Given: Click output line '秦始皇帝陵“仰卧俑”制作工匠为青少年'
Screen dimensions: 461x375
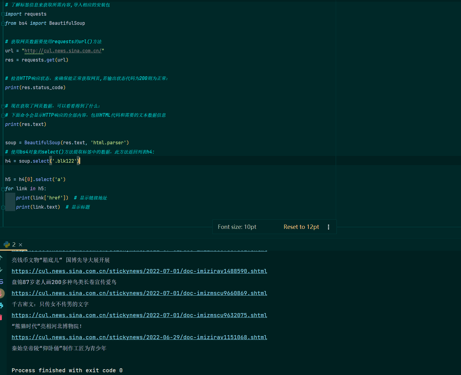Looking at the screenshot, I should click(59, 348).
